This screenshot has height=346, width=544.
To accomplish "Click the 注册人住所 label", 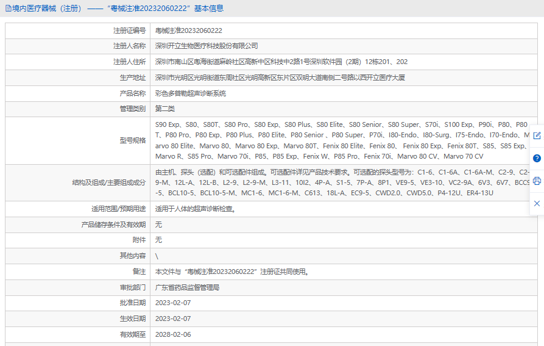I will point(129,62).
